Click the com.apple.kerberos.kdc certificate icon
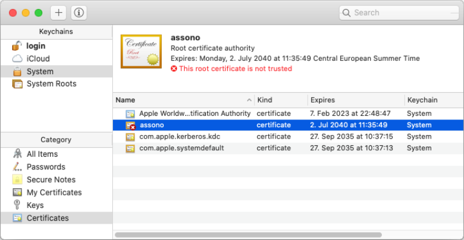Image resolution: width=464 pixels, height=240 pixels. pyautogui.click(x=130, y=137)
